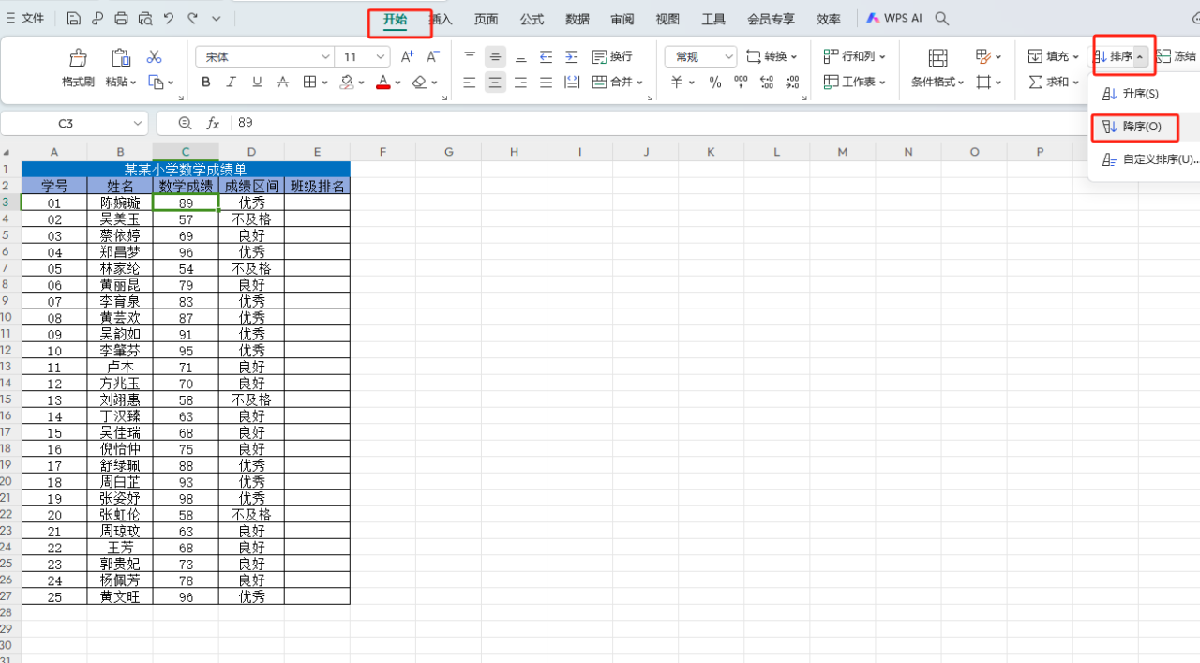Click the Paste (粘贴) clipboard icon
This screenshot has width=1200, height=663.
pyautogui.click(x=121, y=58)
